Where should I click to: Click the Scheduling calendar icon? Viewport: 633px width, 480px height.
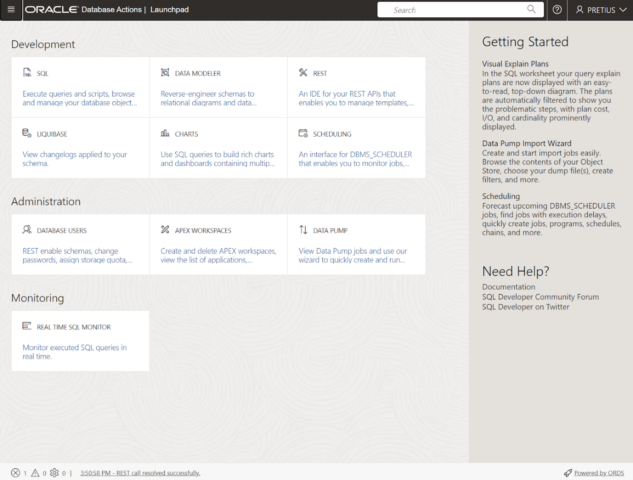303,133
